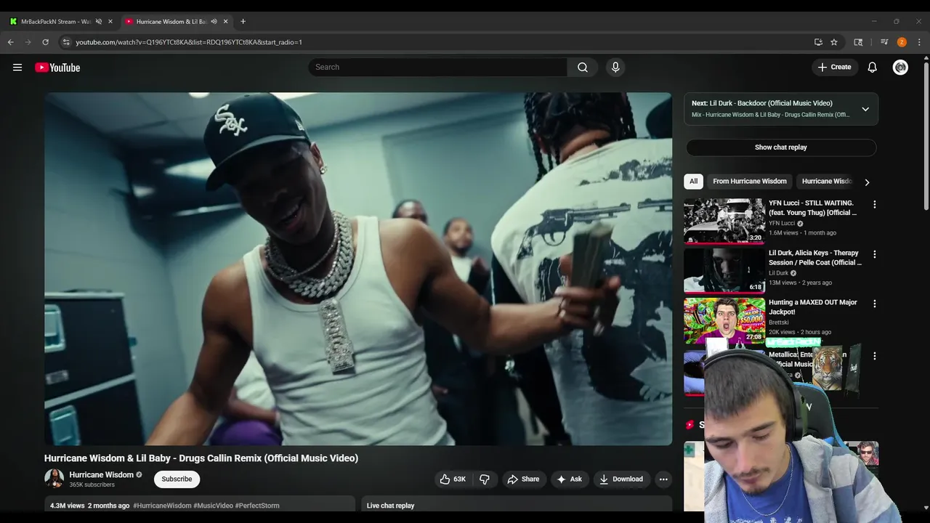The height and width of the screenshot is (523, 930).
Task: Open the YouTube account avatar menu
Action: pos(900,67)
